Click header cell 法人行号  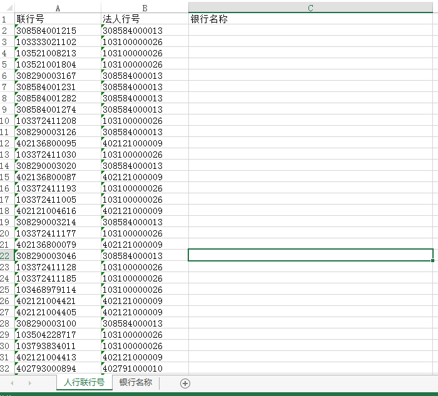(x=145, y=19)
